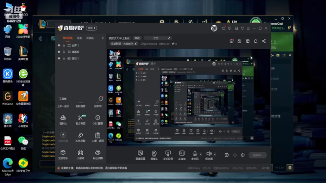Viewport: 326px width, 183px height.
Task: Select the 游戏 1 source row
Action: [x=81, y=59]
